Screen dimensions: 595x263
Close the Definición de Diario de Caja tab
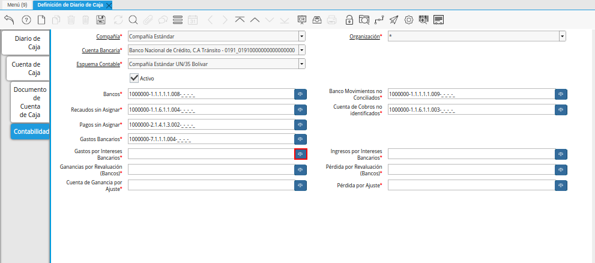point(109,5)
